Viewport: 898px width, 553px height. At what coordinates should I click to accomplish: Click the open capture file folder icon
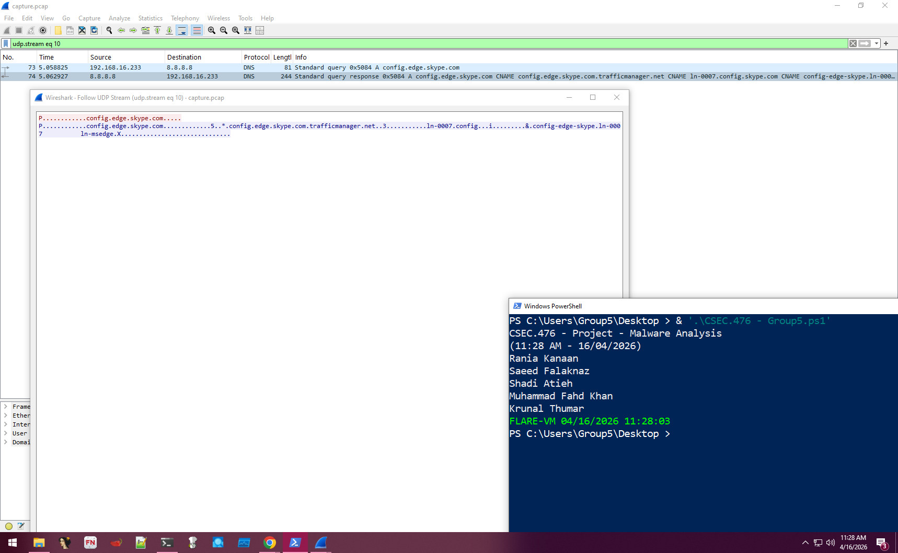point(58,30)
